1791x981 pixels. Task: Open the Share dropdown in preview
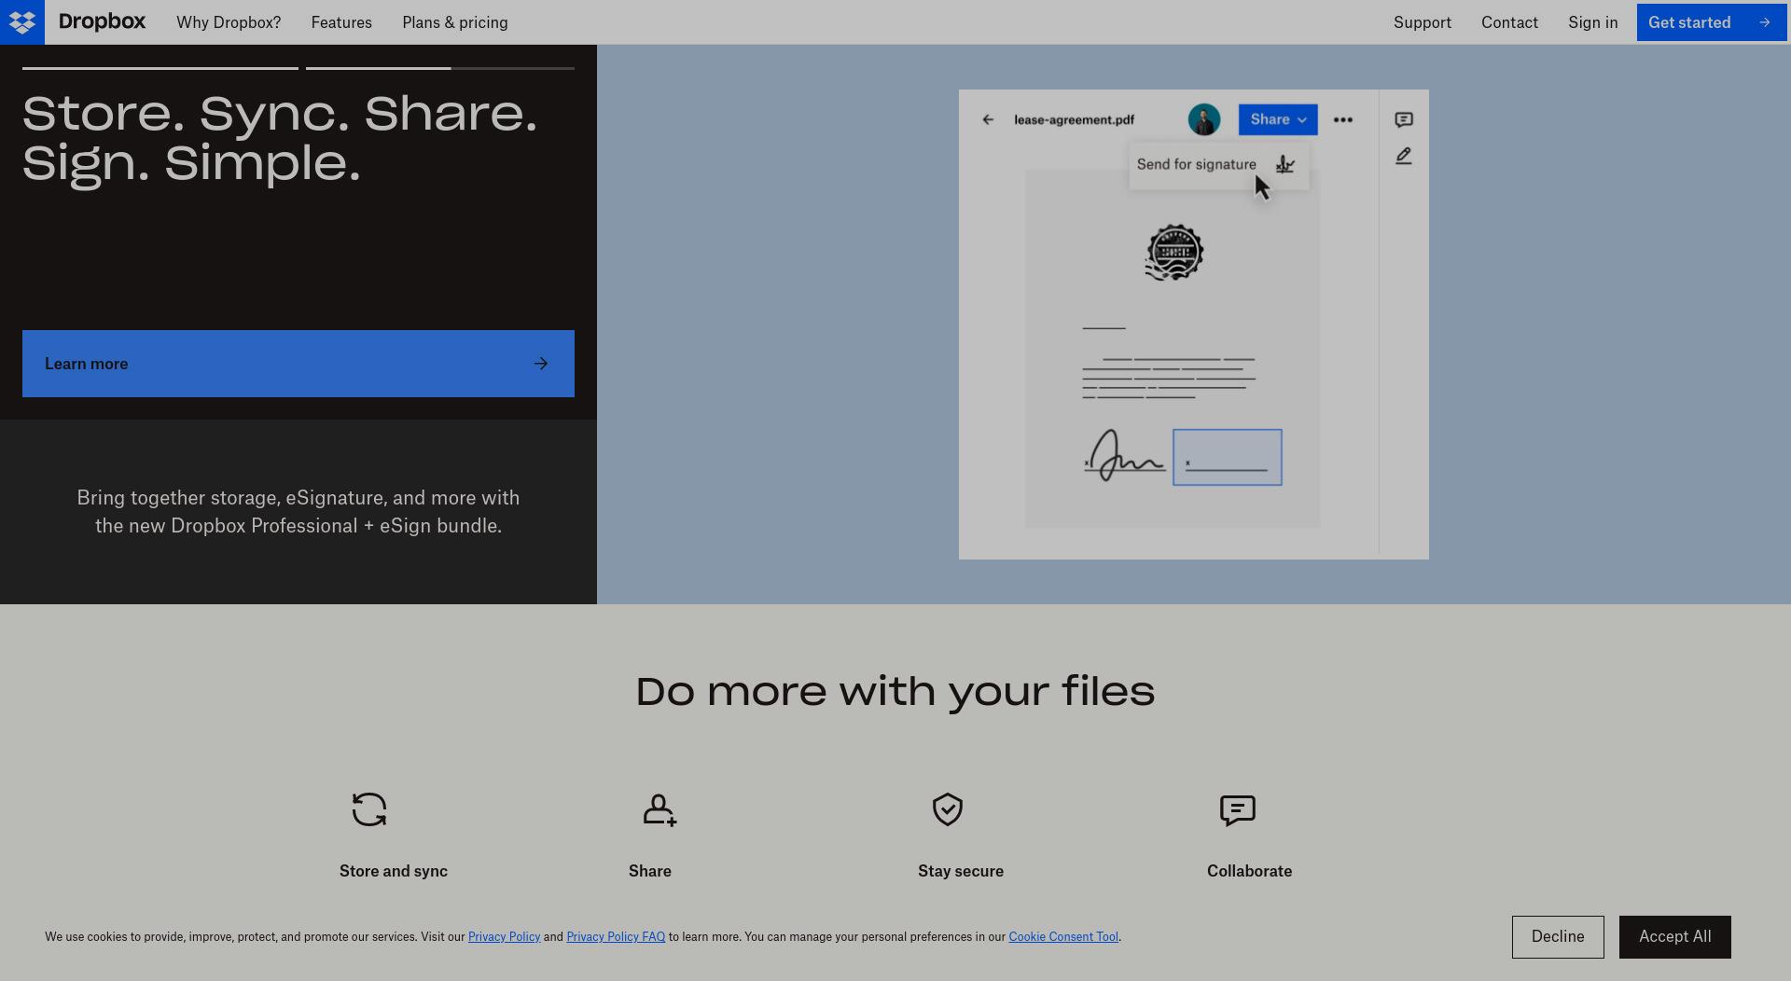[x=1278, y=119]
